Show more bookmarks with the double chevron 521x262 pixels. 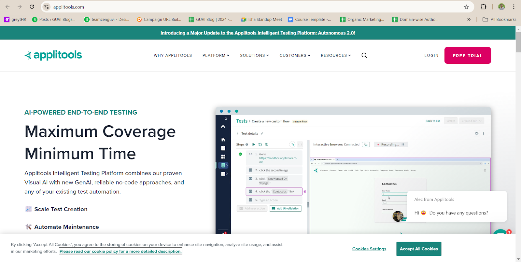(x=469, y=20)
